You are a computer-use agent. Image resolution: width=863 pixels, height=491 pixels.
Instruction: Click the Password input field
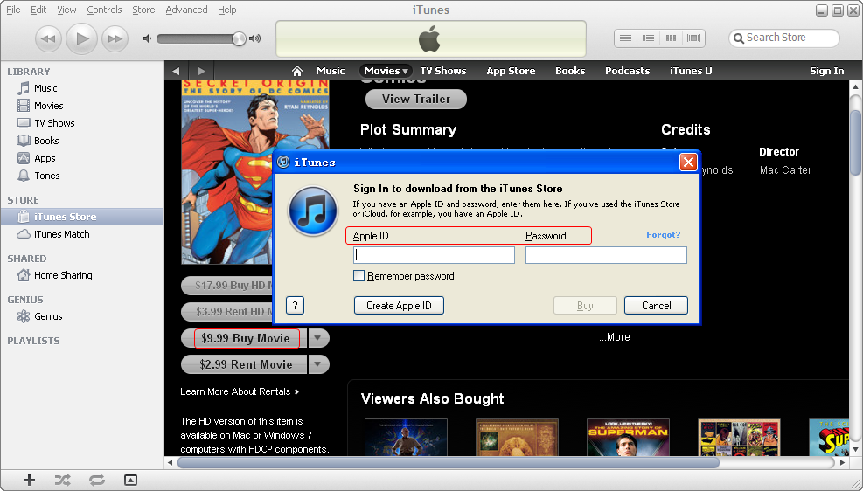[x=606, y=255]
